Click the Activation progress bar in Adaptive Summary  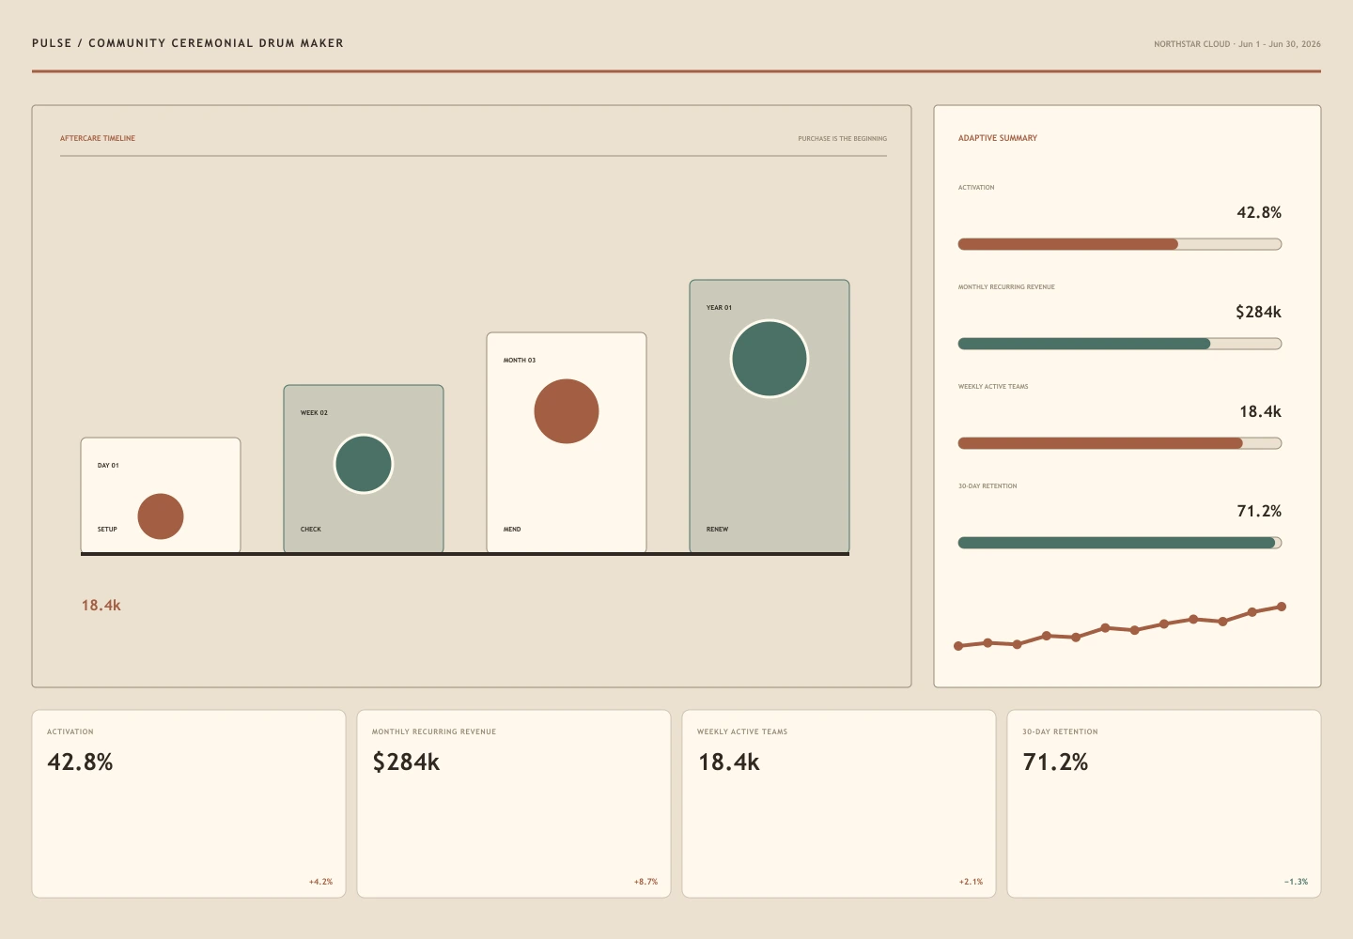tap(1120, 244)
